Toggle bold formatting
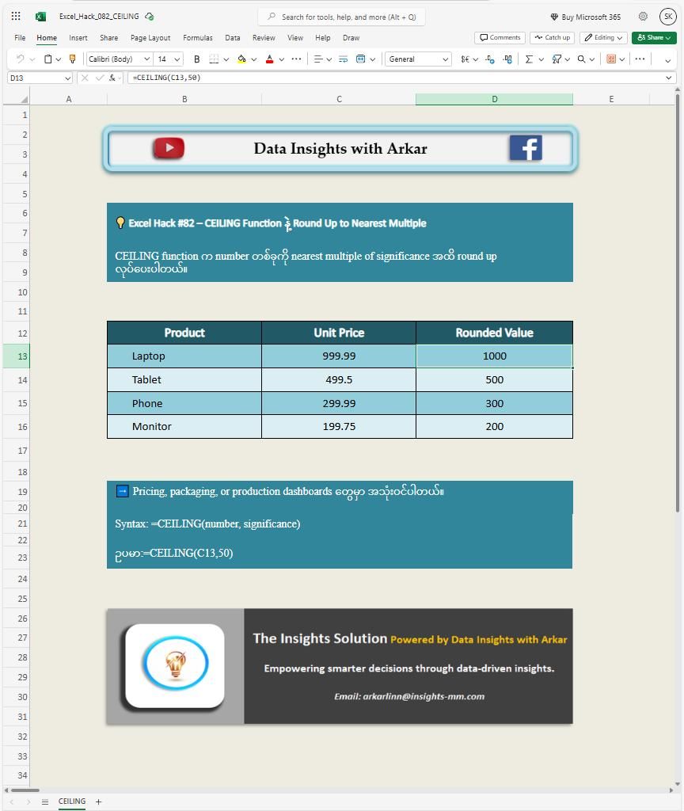This screenshot has width=684, height=811. coord(197,59)
